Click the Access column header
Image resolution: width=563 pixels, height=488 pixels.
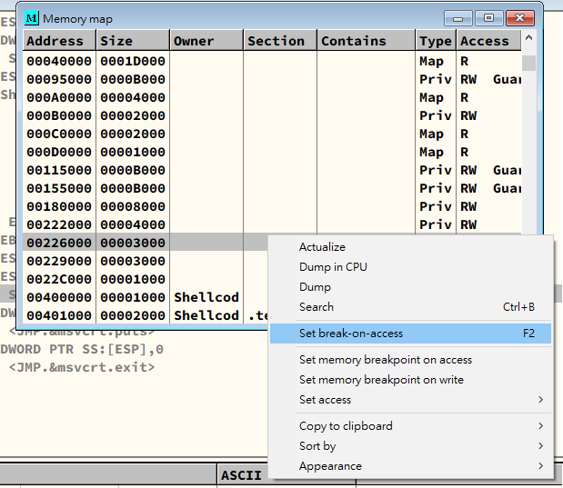point(484,41)
